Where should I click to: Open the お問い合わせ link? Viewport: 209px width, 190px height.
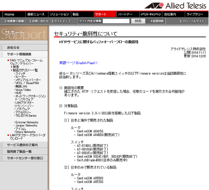coord(39,21)
